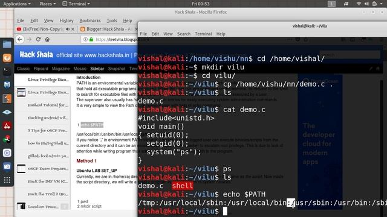Open the red-and-green icon below CherryTree
This screenshot has height=217, width=387.
tap(7, 139)
